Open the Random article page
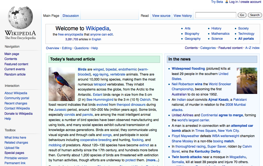 (15, 74)
